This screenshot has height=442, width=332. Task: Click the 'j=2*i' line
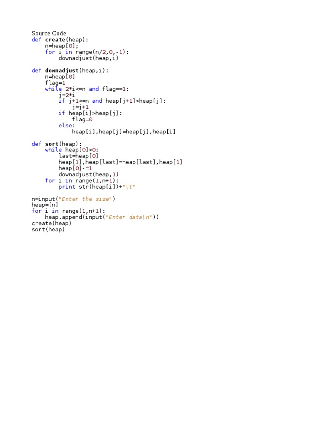point(67,95)
